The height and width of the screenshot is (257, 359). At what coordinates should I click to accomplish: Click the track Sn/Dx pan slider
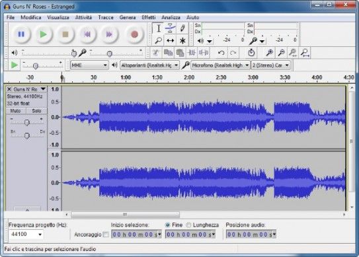click(27, 135)
